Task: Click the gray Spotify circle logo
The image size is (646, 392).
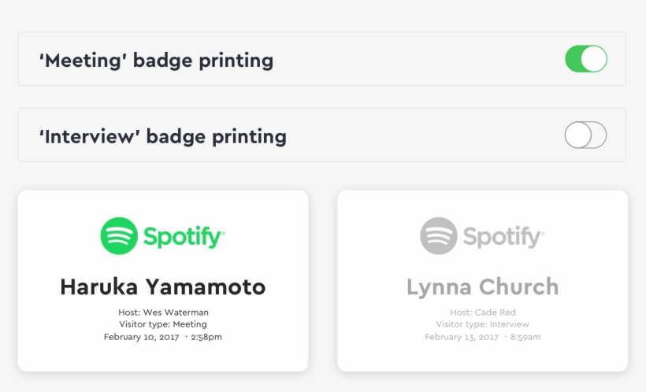Action: point(439,236)
